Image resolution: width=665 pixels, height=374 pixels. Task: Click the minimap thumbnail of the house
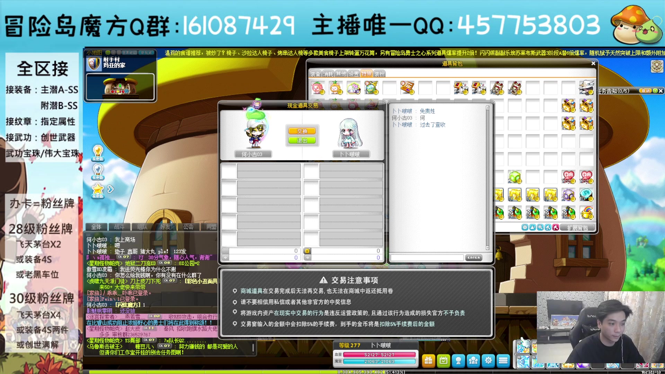pos(120,87)
